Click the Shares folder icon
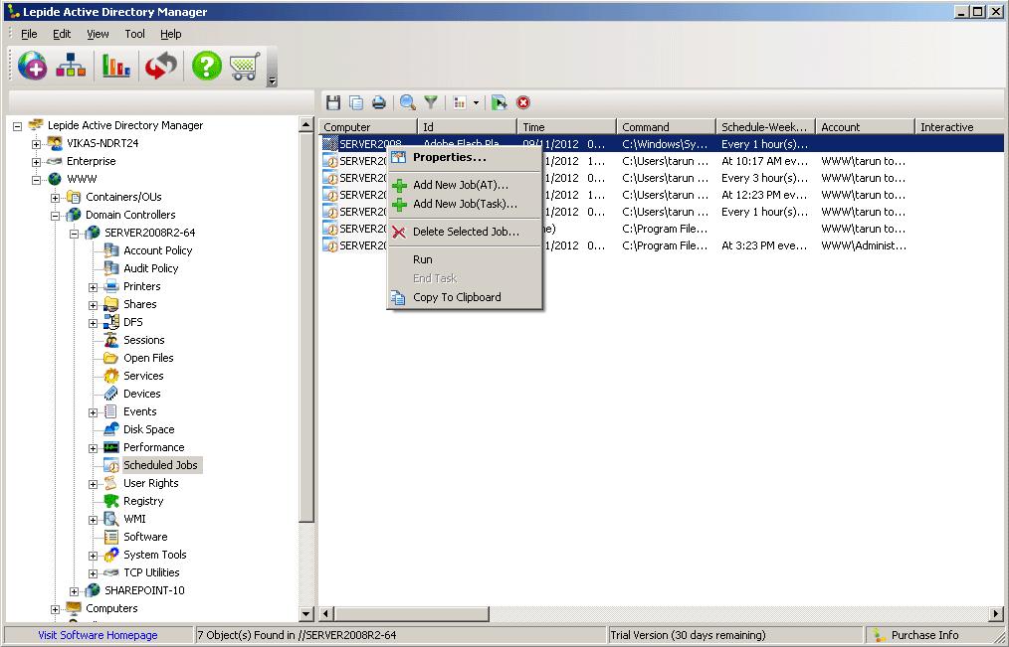Screen dimensions: 1009x647 pyautogui.click(x=111, y=304)
